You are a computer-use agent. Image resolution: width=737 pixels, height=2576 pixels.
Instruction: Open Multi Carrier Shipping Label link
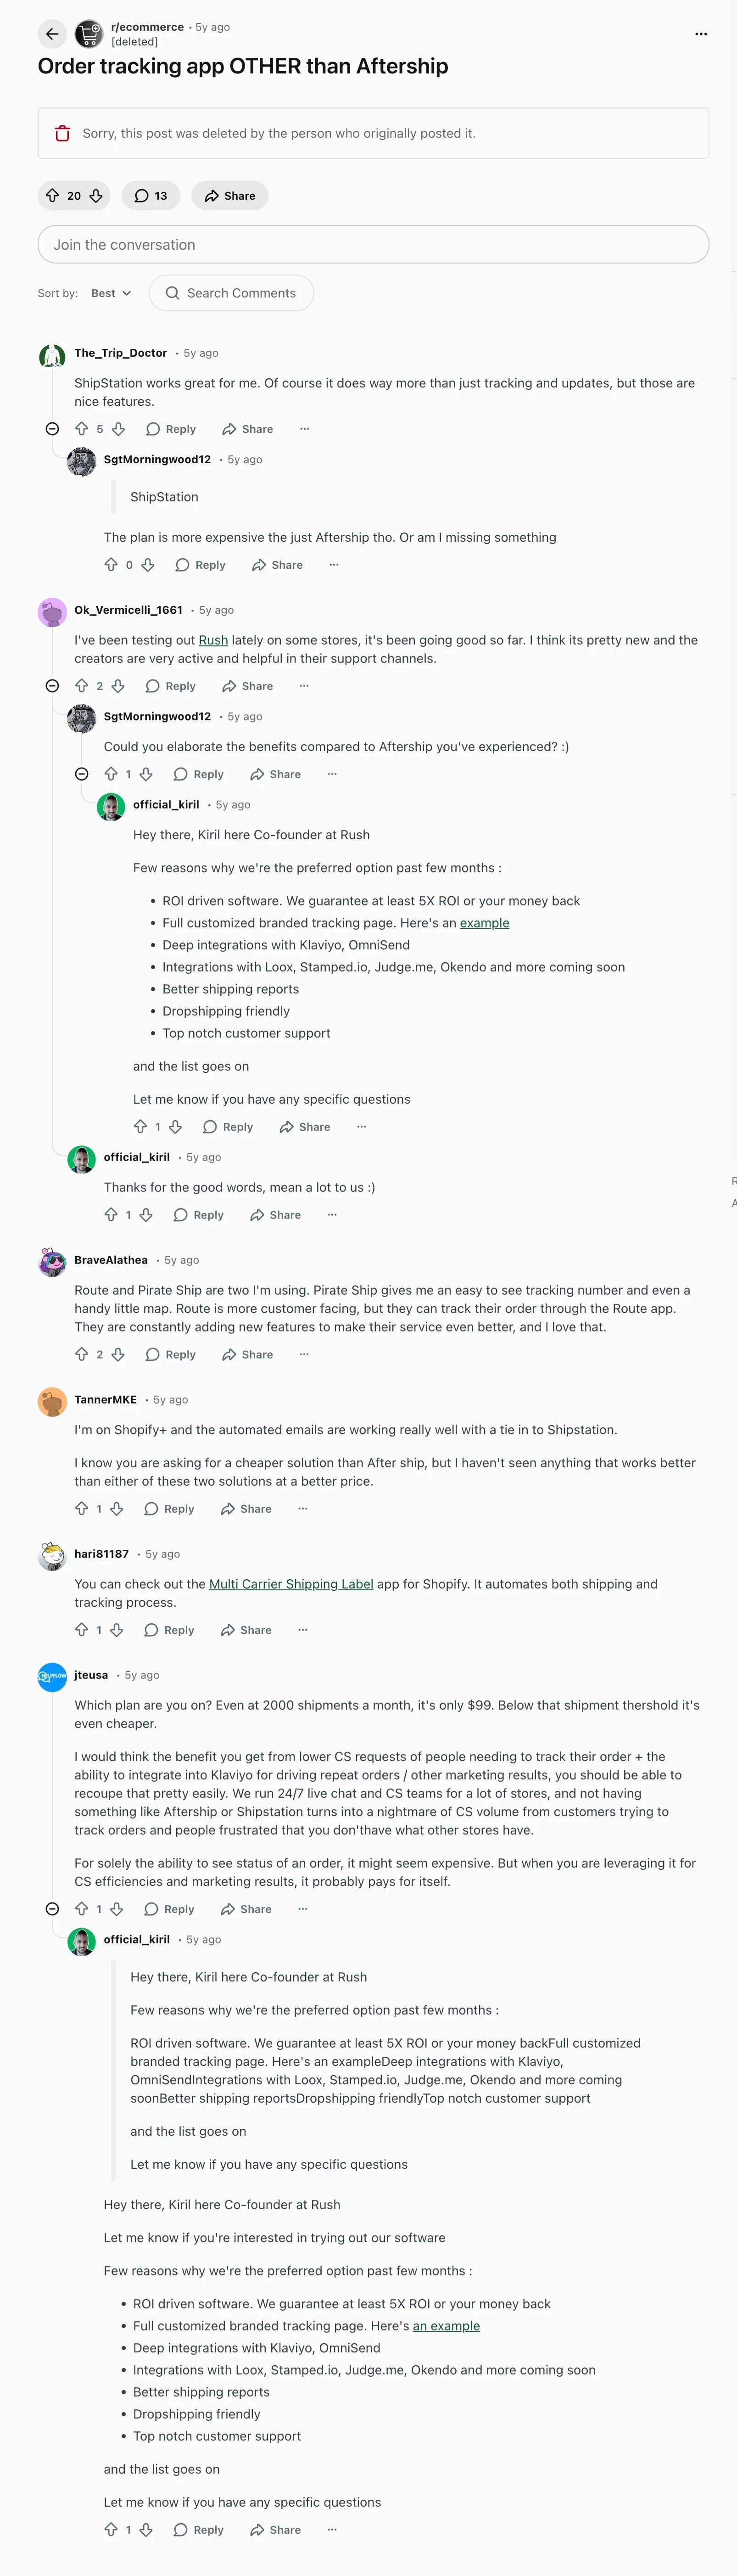[291, 1584]
